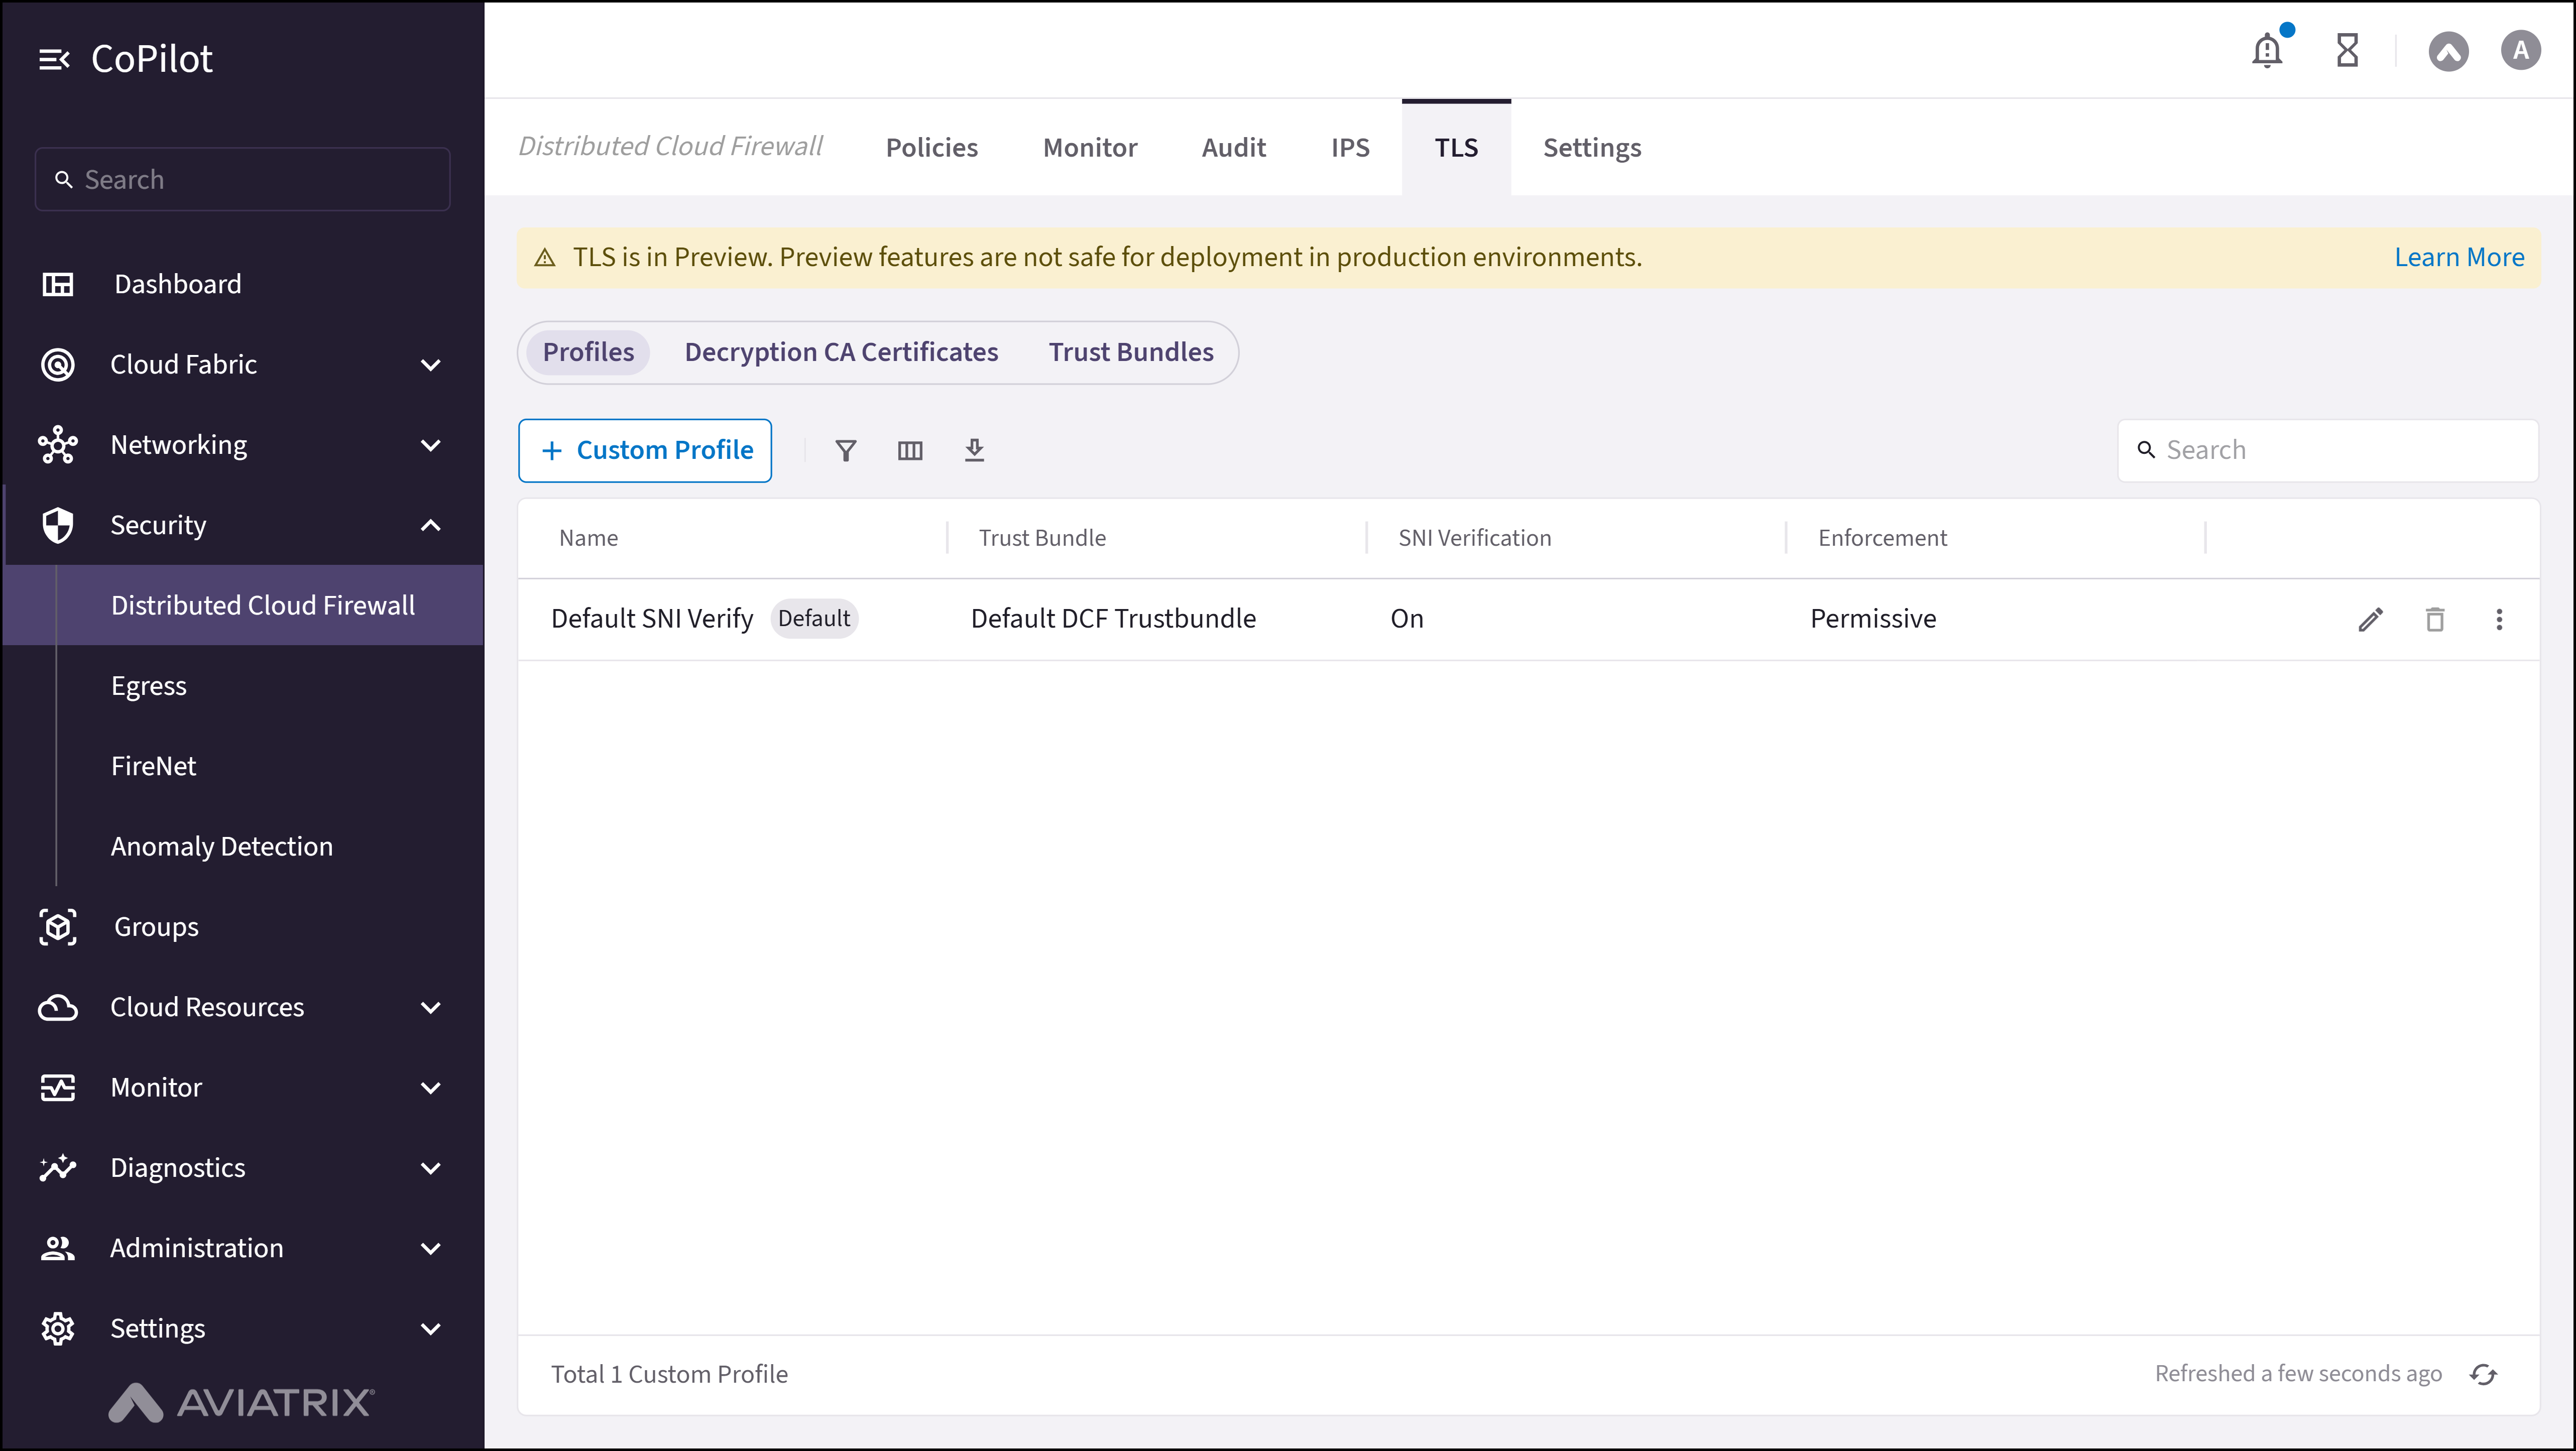Viewport: 2576px width, 1451px height.
Task: Click the Security shield icon
Action: pos(58,525)
